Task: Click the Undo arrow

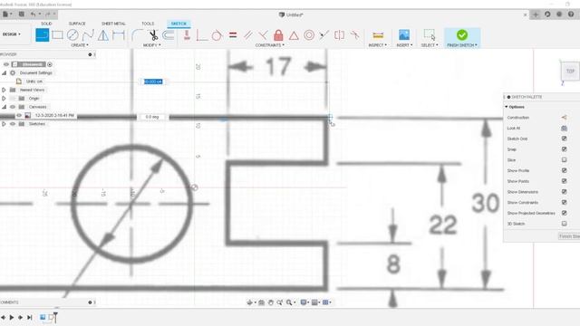Action: tap(34, 14)
